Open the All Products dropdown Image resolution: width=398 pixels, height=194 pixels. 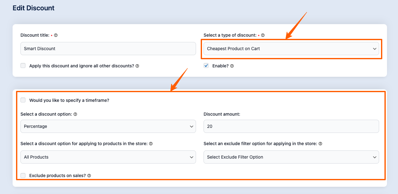pyautogui.click(x=108, y=157)
